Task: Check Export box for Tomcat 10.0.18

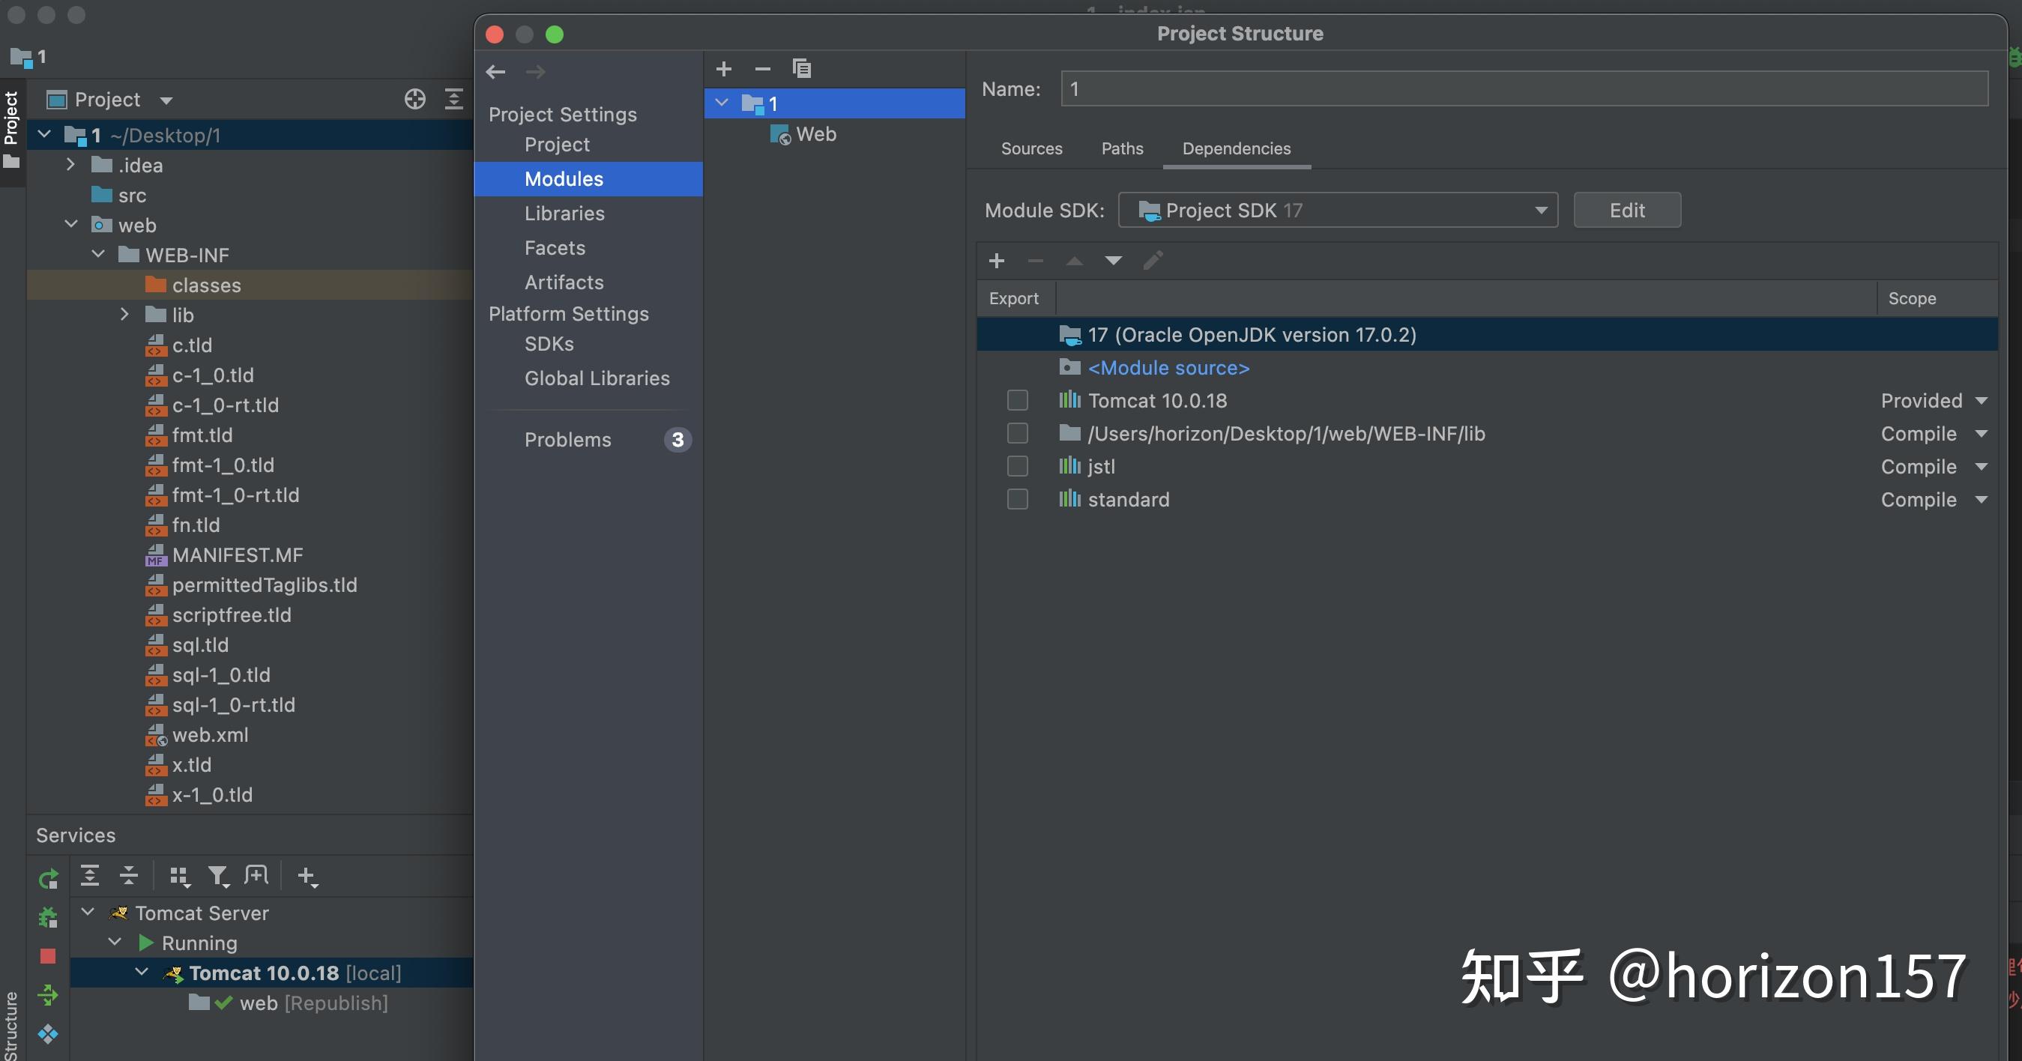Action: click(x=1017, y=401)
